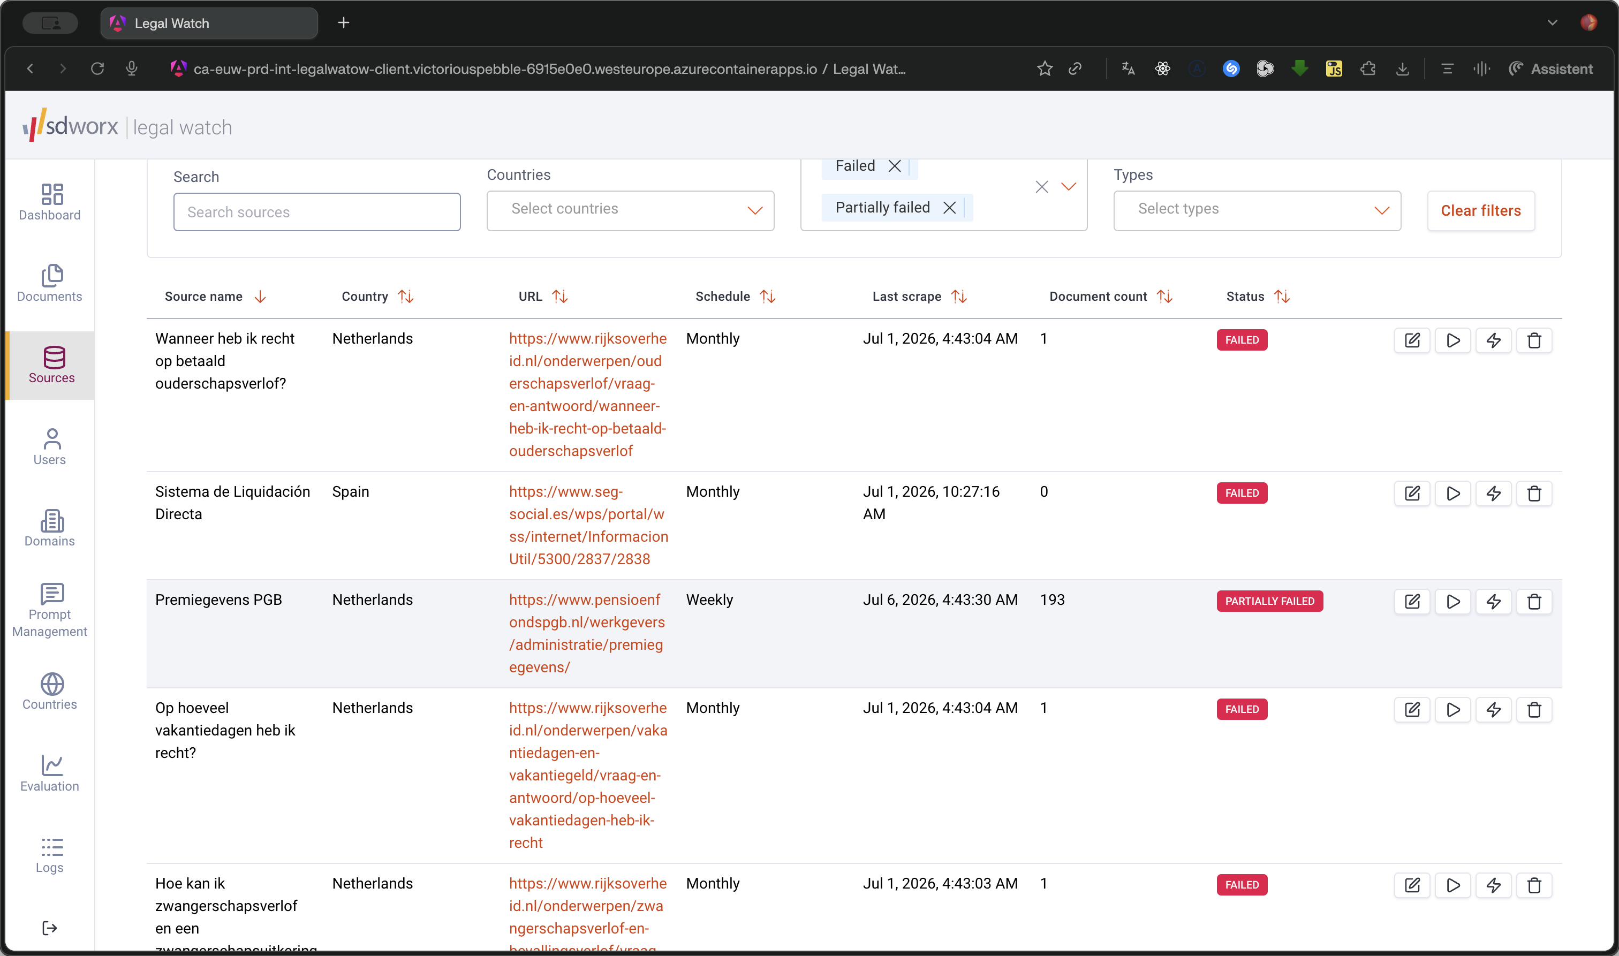
Task: Click the logout icon at sidebar bottom
Action: coord(50,928)
